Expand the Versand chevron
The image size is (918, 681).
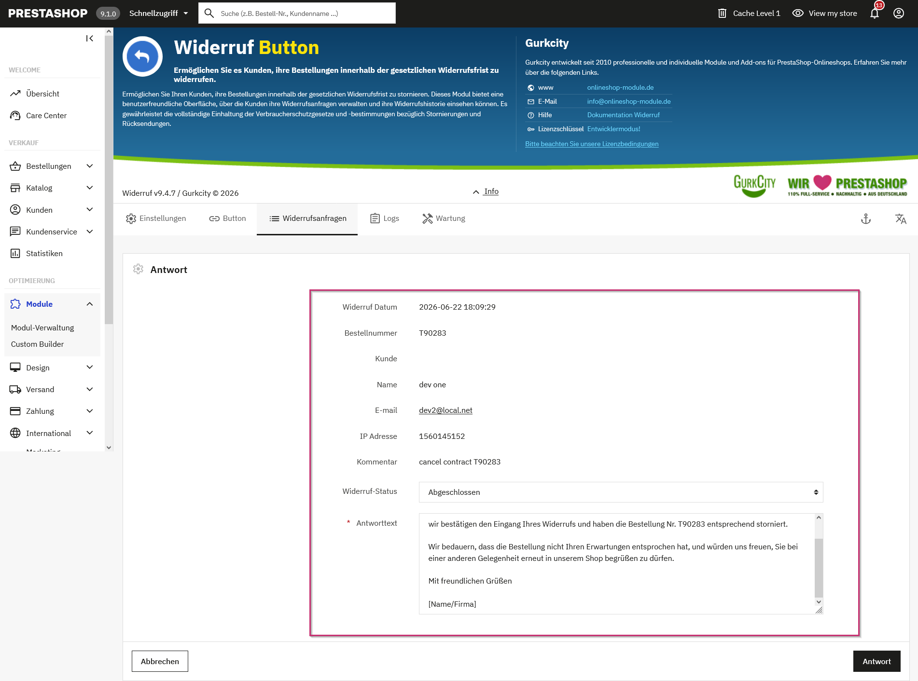pos(90,389)
